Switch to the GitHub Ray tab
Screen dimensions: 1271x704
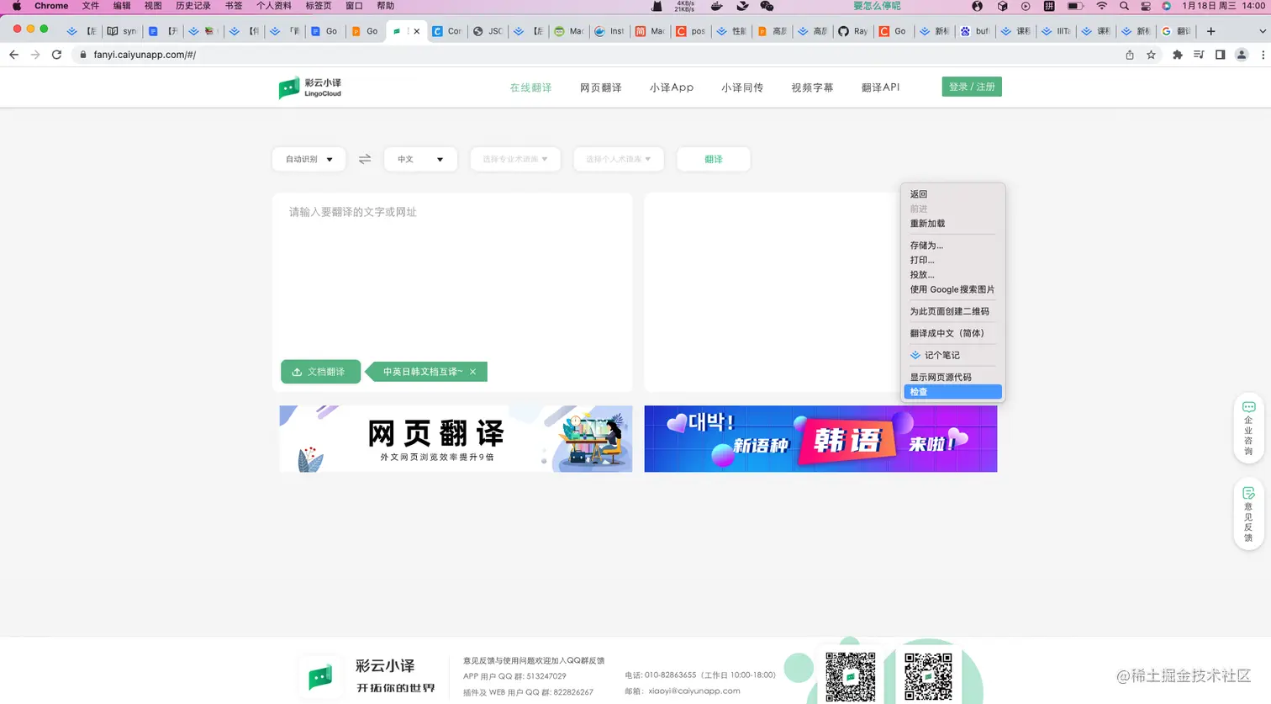(x=852, y=31)
